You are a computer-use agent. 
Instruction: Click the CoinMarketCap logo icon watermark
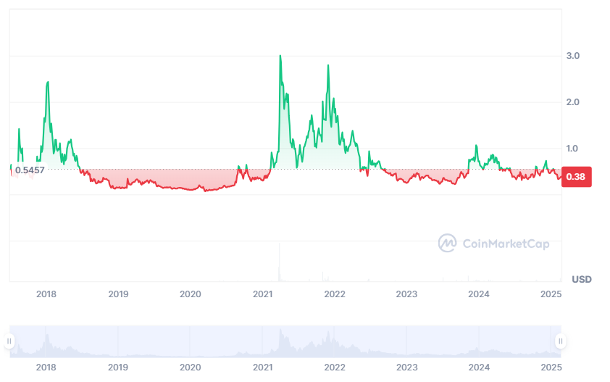click(x=447, y=243)
